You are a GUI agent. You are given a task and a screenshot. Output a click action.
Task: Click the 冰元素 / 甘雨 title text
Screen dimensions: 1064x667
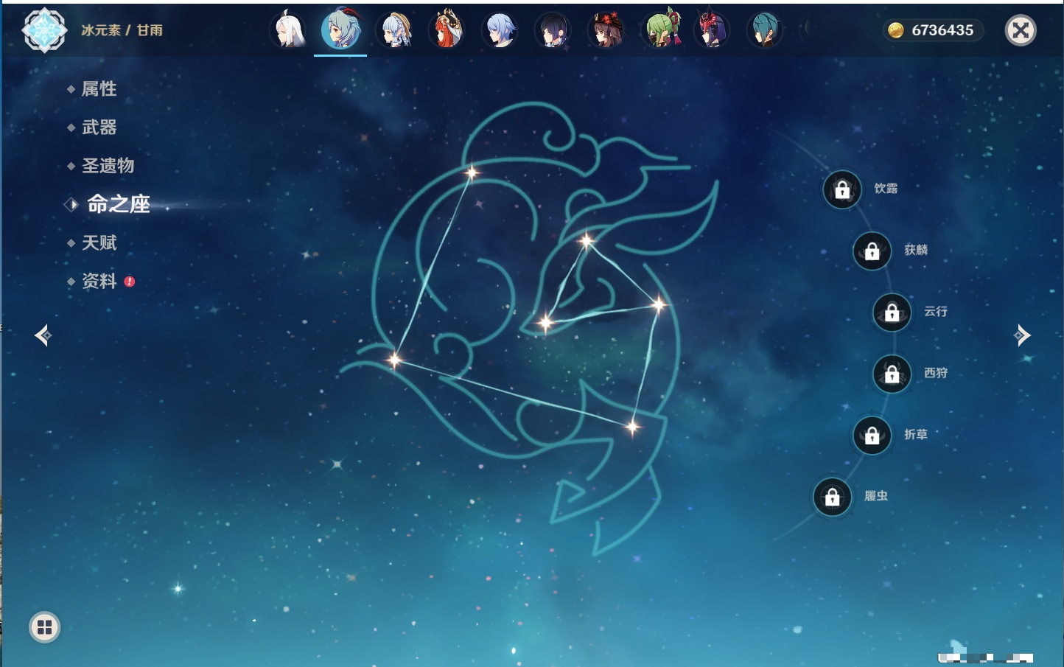[122, 30]
